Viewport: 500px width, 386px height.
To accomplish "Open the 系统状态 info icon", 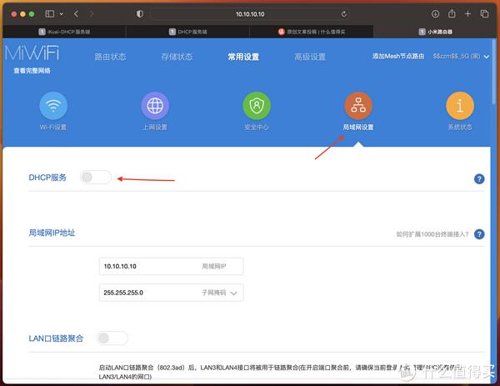I will click(459, 106).
